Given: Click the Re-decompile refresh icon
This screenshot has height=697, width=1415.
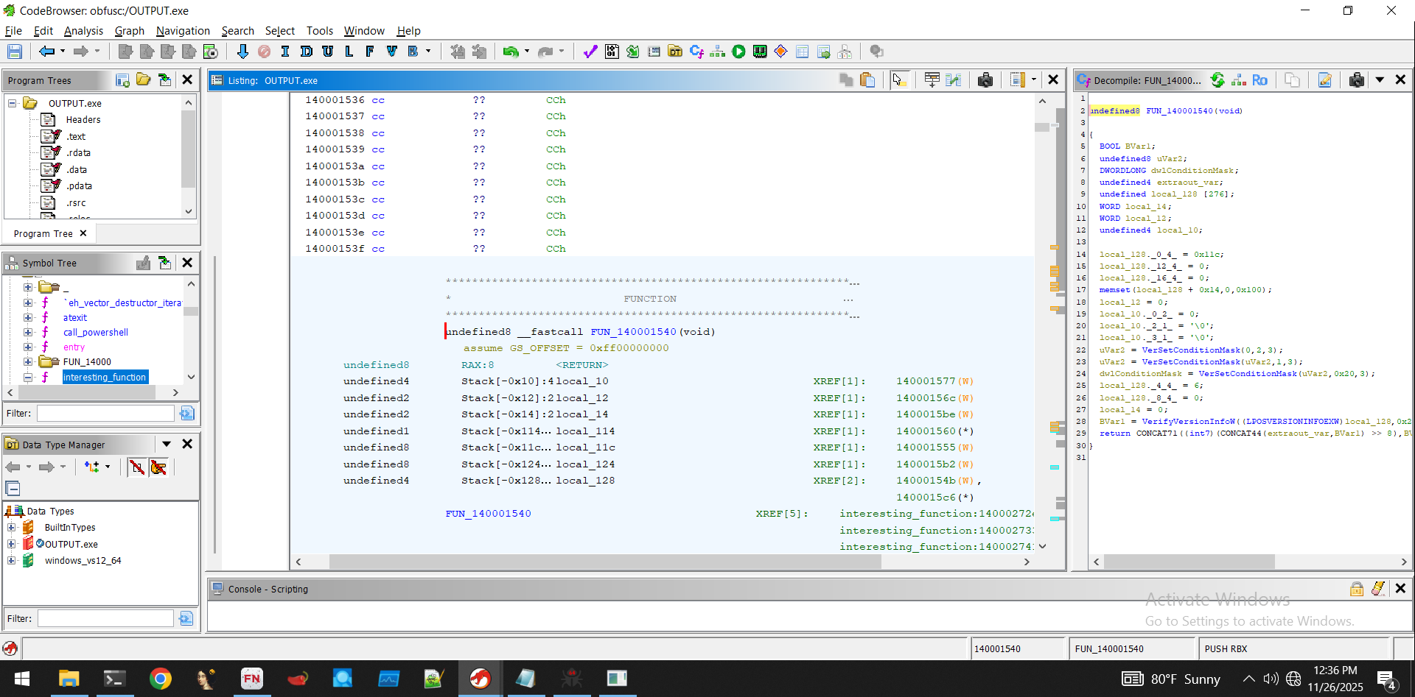Looking at the screenshot, I should pos(1217,80).
